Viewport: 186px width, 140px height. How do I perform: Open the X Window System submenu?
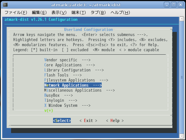pyautogui.click(x=67, y=106)
